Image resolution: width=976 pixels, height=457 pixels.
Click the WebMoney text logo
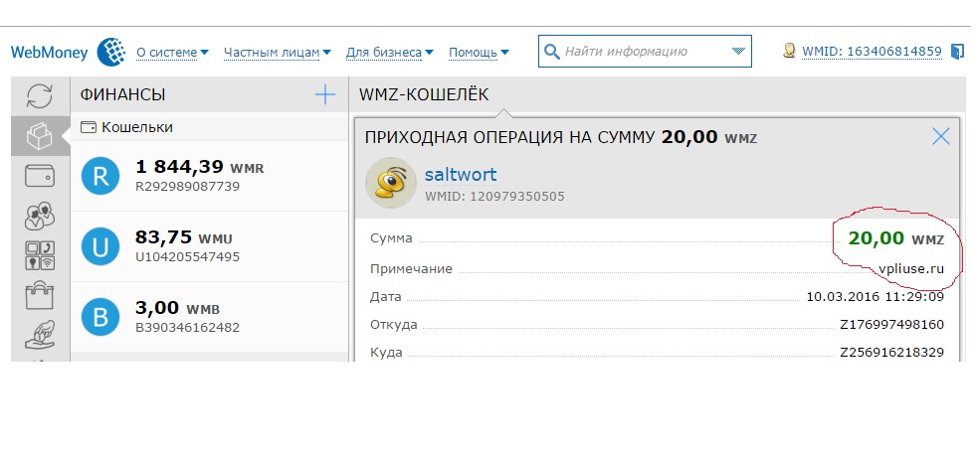pos(49,53)
